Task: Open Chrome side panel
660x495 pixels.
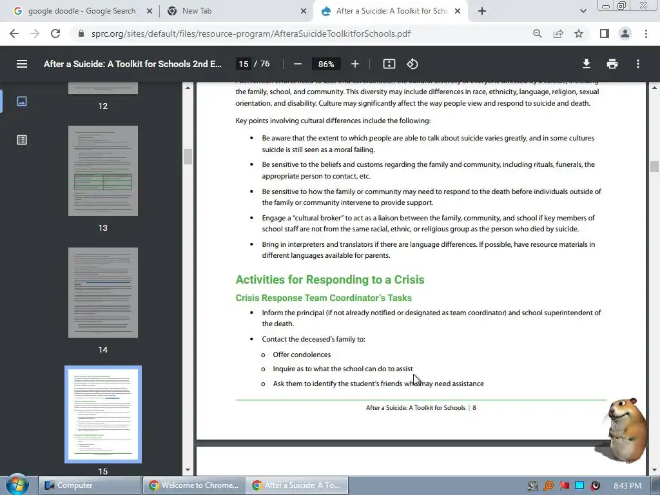Action: click(605, 34)
